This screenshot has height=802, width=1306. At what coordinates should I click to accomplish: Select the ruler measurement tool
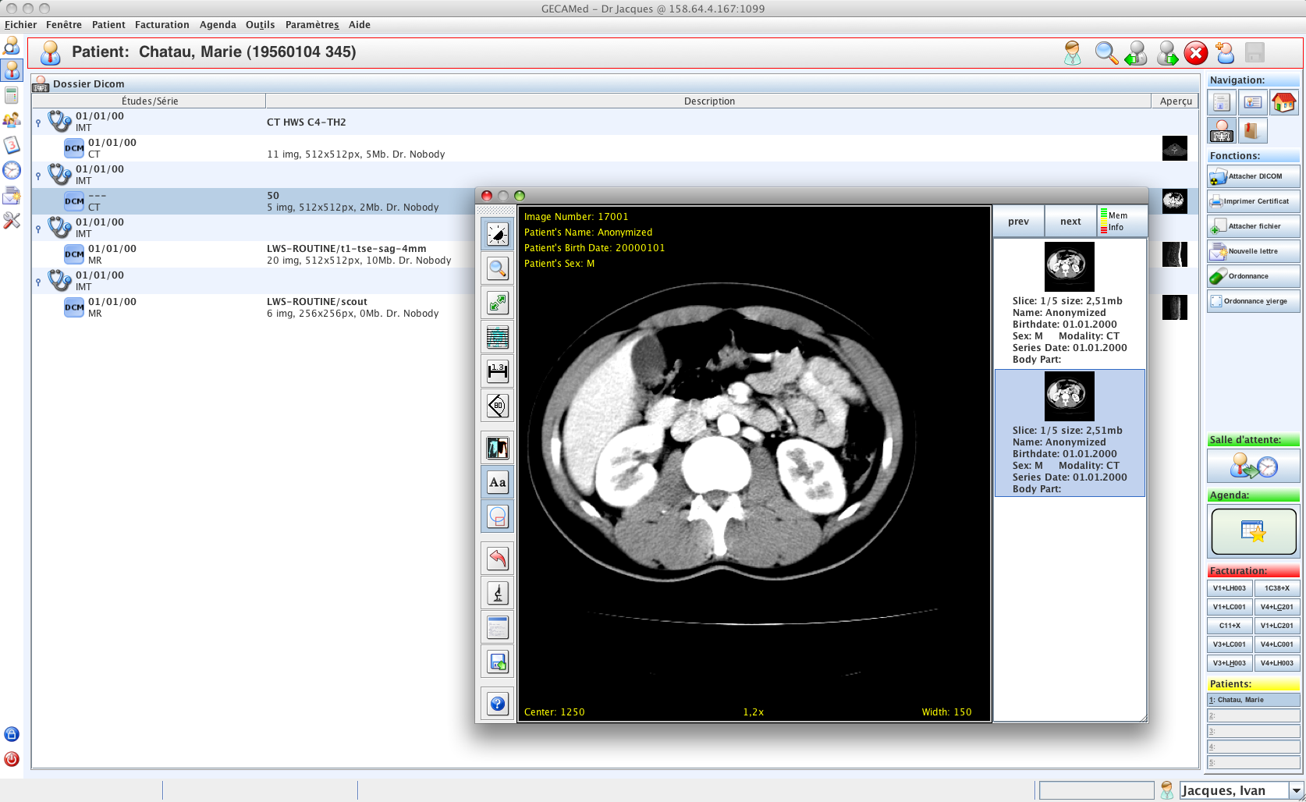click(497, 371)
